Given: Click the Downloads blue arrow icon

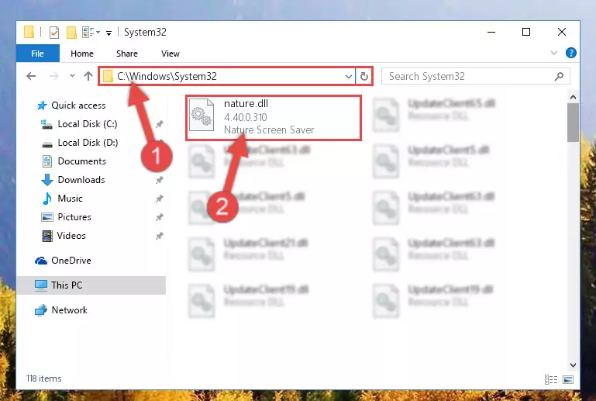Looking at the screenshot, I should [47, 180].
